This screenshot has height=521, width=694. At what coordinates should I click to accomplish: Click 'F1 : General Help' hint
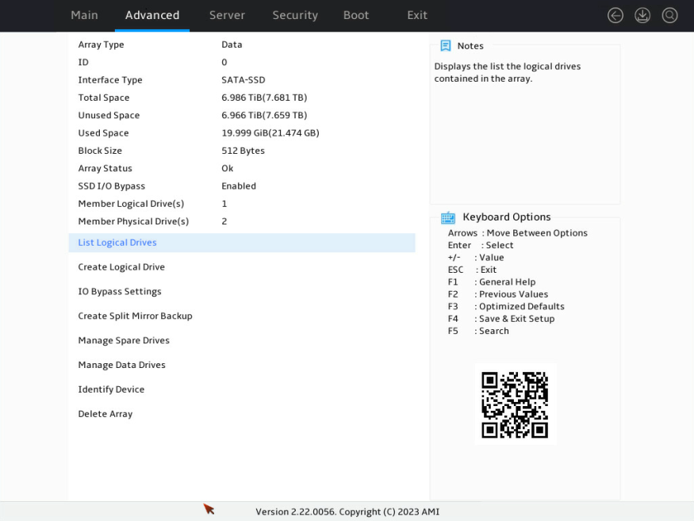pos(492,282)
